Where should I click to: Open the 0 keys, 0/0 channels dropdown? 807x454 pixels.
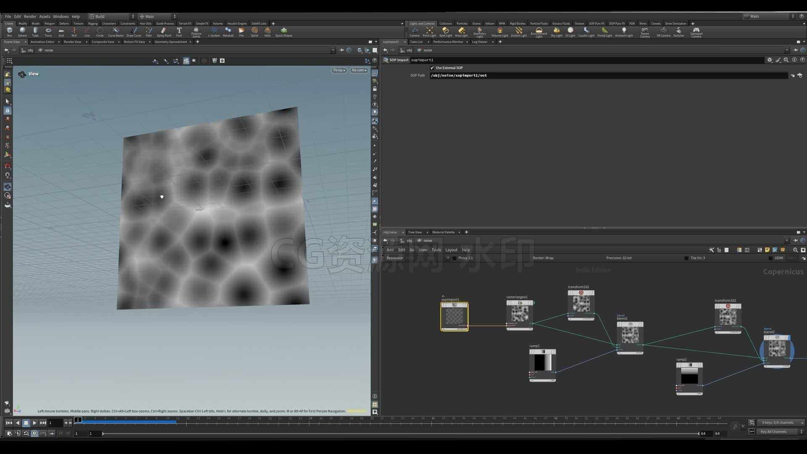(x=781, y=422)
